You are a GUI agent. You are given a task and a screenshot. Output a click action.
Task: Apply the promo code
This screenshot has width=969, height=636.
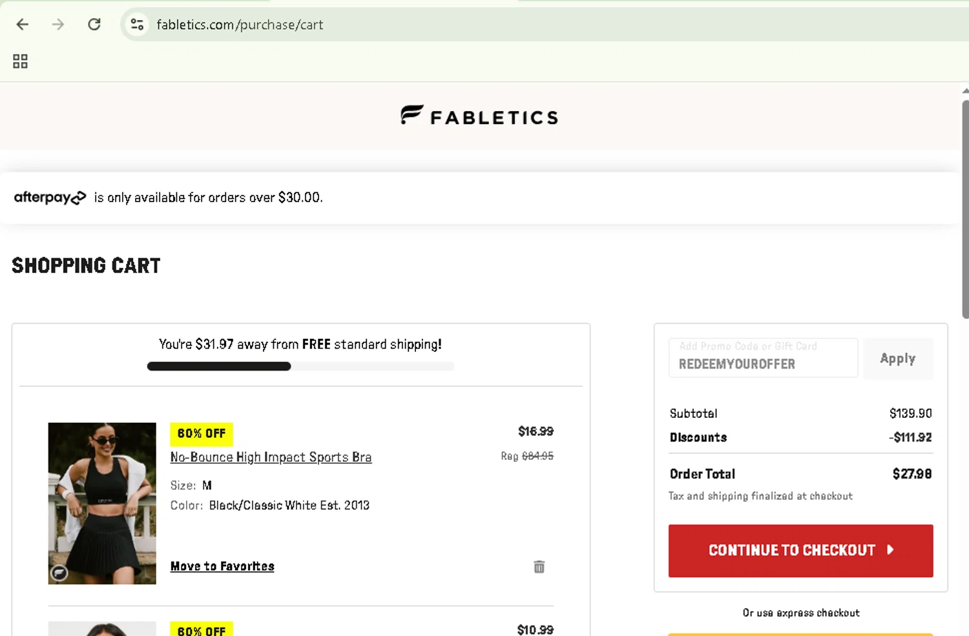(898, 358)
